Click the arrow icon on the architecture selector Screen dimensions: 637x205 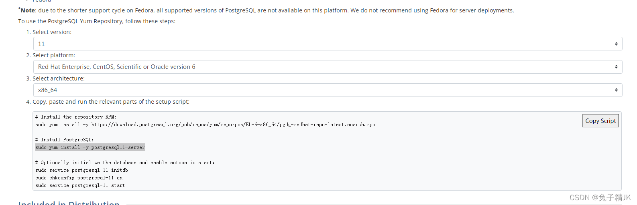(616, 90)
